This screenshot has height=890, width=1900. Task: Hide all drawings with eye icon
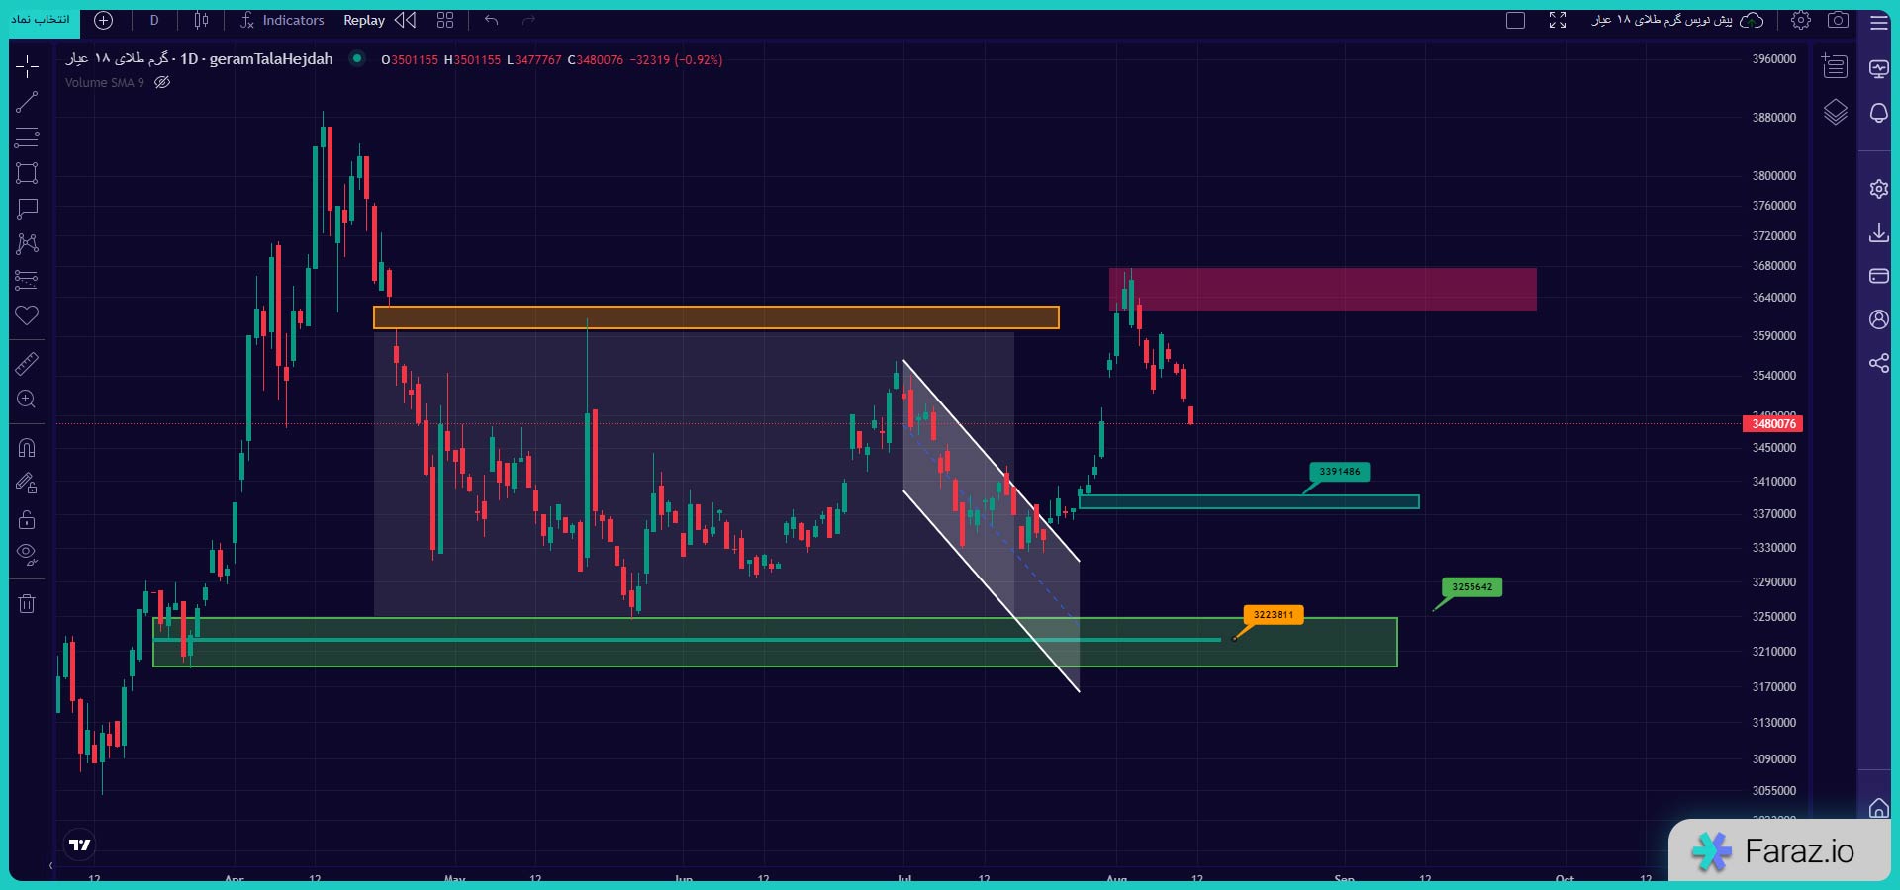click(x=27, y=555)
